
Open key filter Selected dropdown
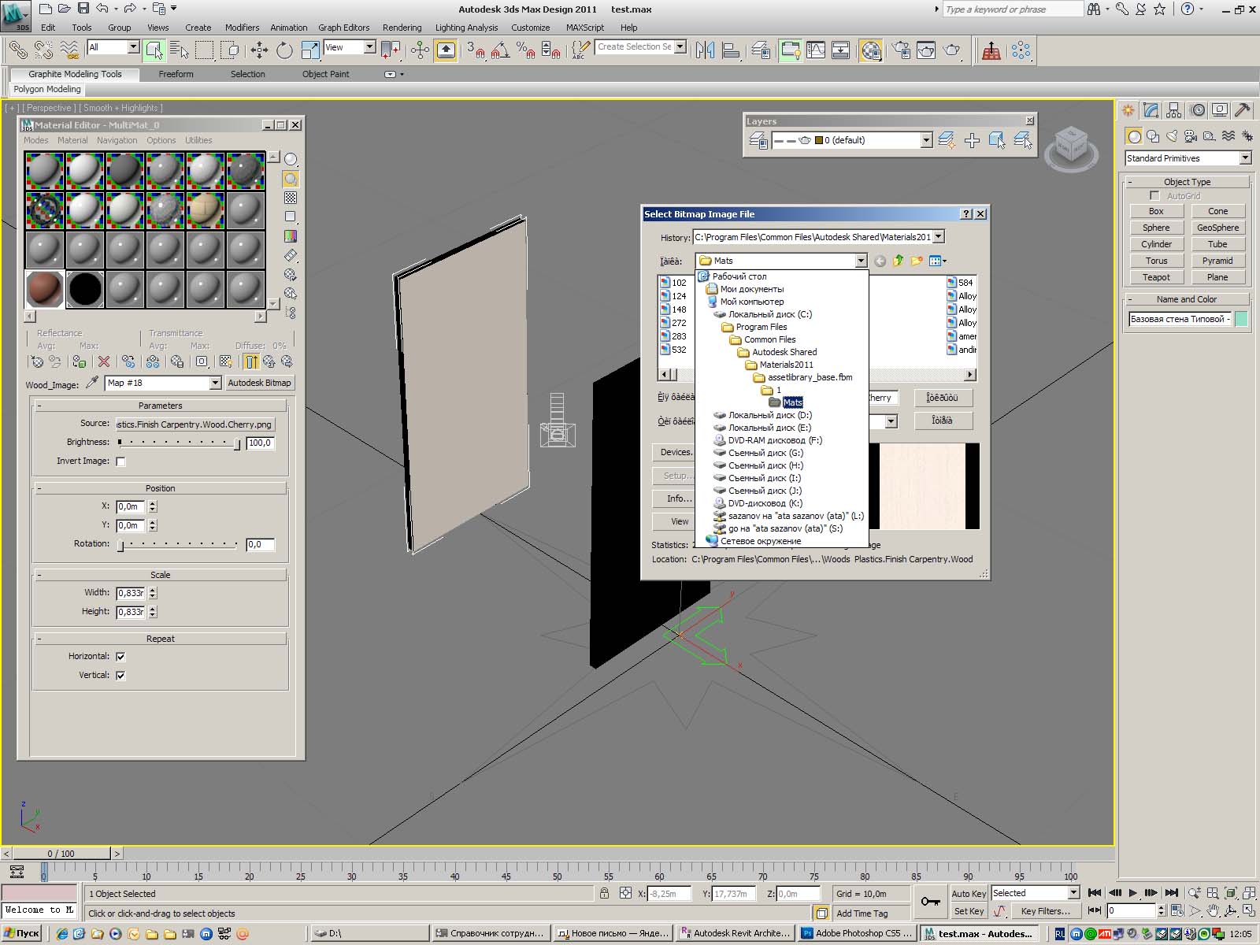[x=1073, y=893]
